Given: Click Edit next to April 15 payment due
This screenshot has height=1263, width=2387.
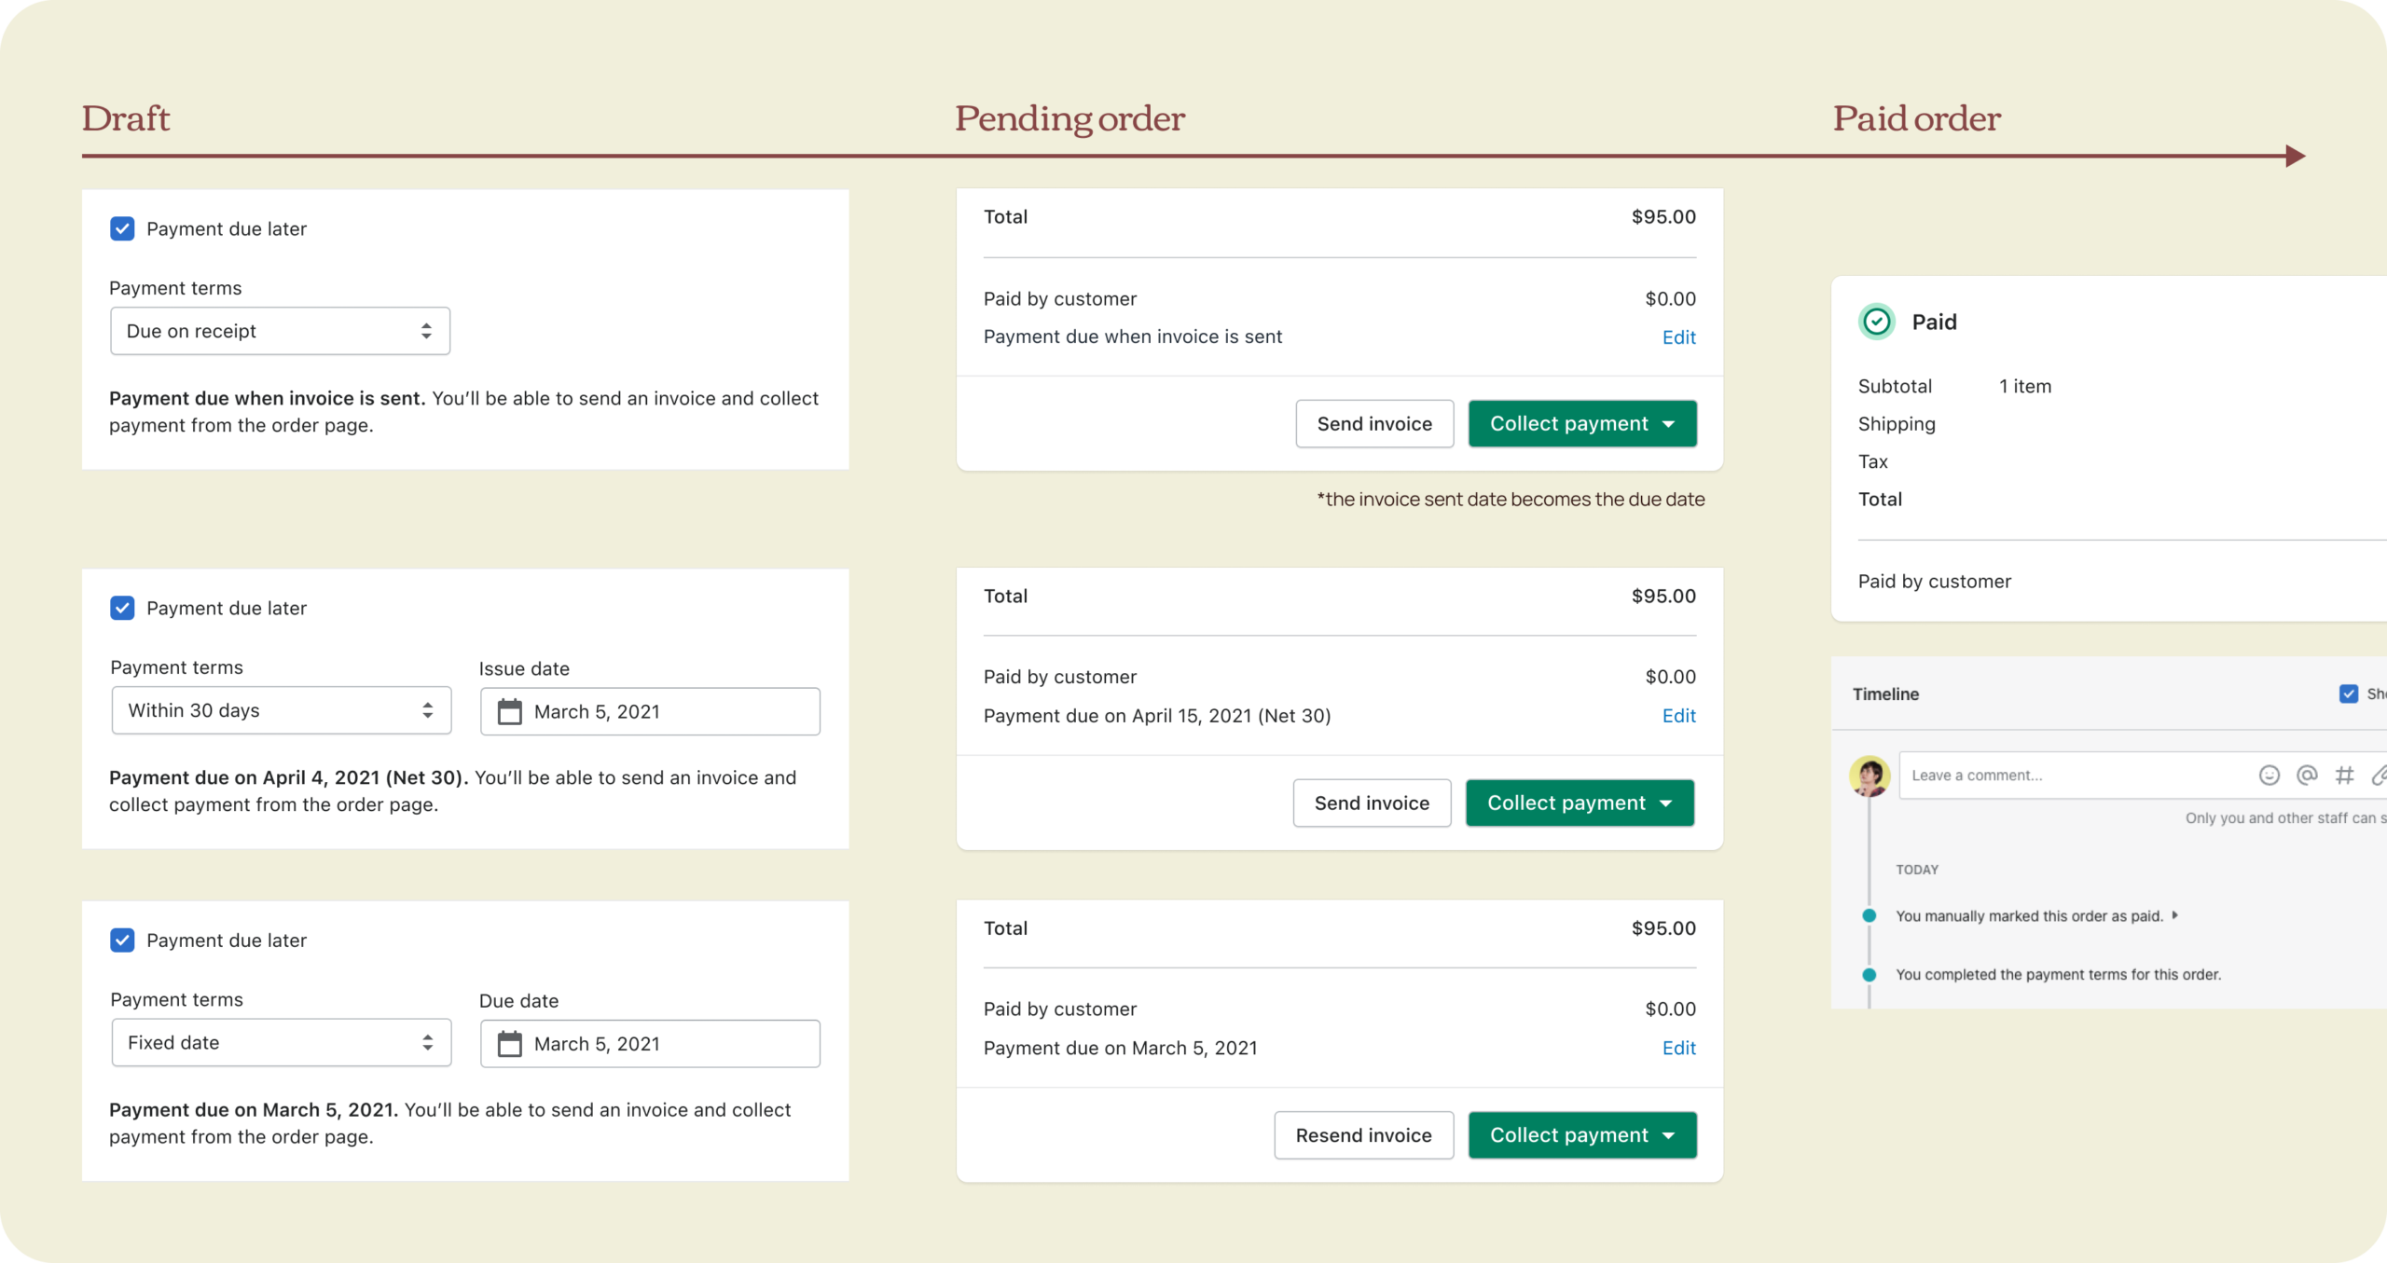Looking at the screenshot, I should (x=1677, y=716).
